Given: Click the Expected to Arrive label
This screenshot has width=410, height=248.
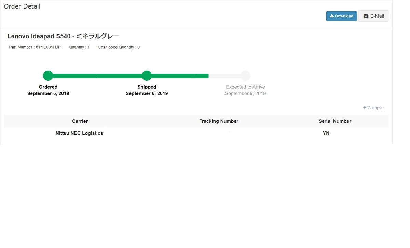Looking at the screenshot, I should click(x=245, y=87).
